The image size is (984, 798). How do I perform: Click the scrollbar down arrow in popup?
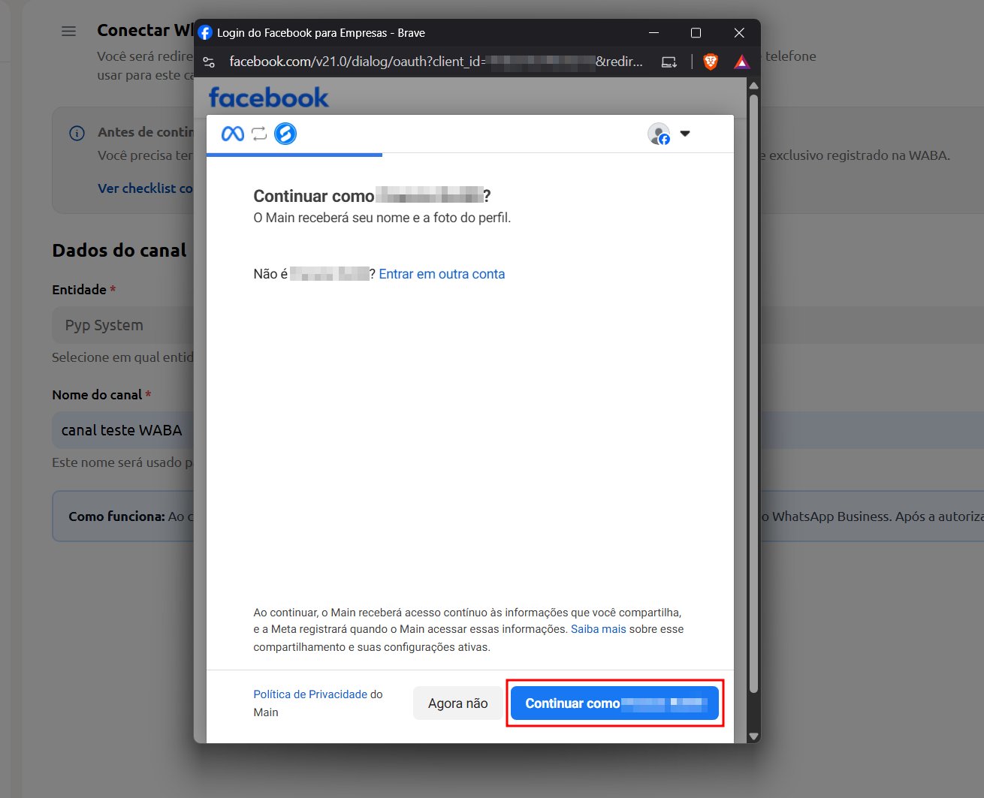pyautogui.click(x=753, y=736)
